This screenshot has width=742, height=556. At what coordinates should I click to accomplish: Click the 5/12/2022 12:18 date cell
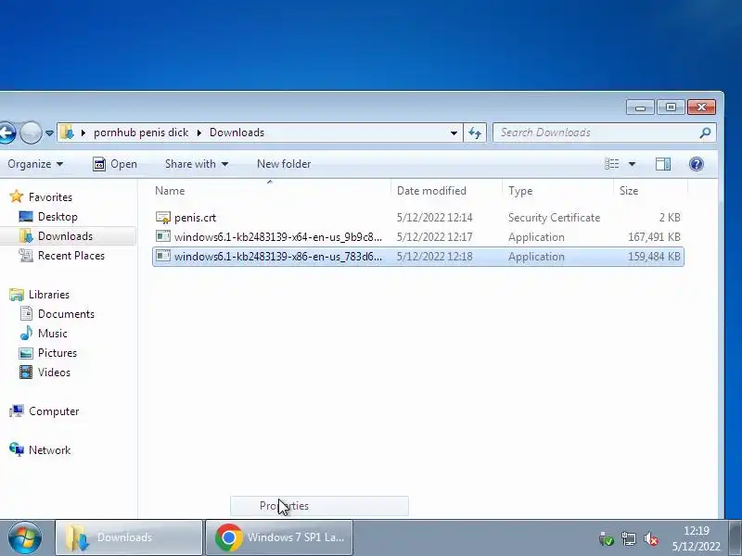click(434, 257)
